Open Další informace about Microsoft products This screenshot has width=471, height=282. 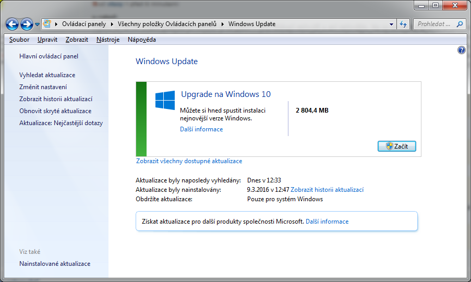coord(327,222)
